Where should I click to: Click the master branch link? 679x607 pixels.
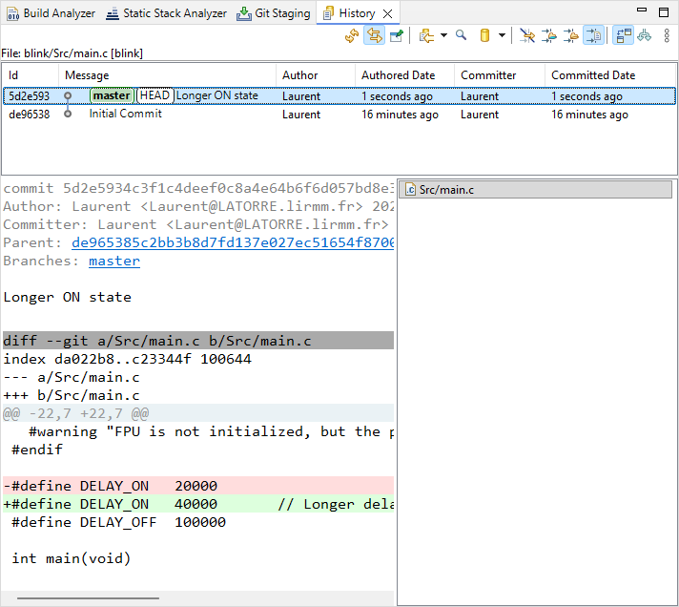point(114,261)
